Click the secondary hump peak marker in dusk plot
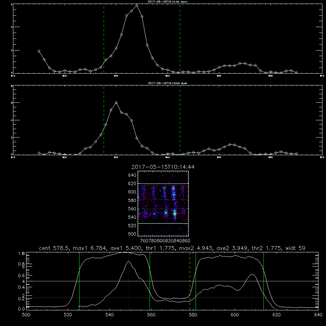 coord(230,144)
